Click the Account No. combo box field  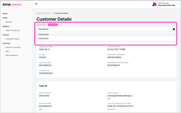point(106,29)
